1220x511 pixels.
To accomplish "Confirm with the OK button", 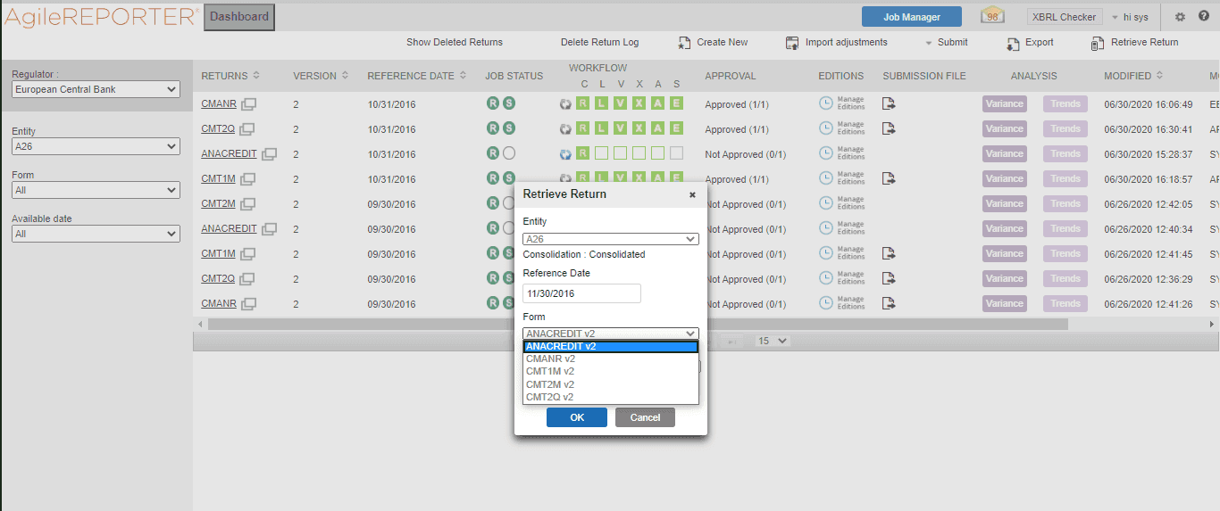I will [x=577, y=417].
